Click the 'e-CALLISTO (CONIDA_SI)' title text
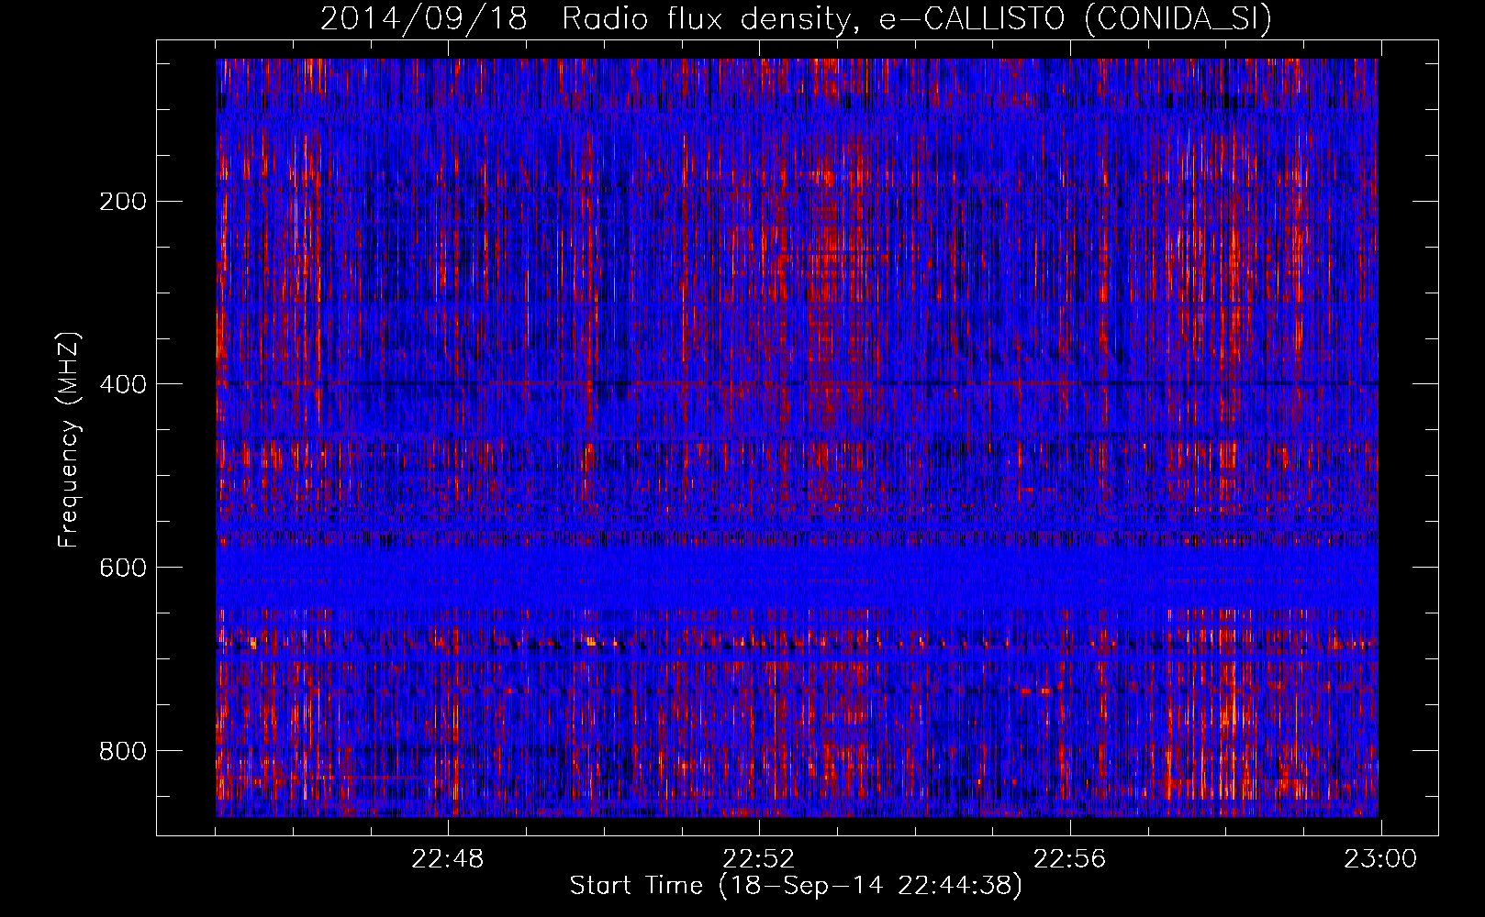Viewport: 1485px width, 917px height. (1075, 19)
